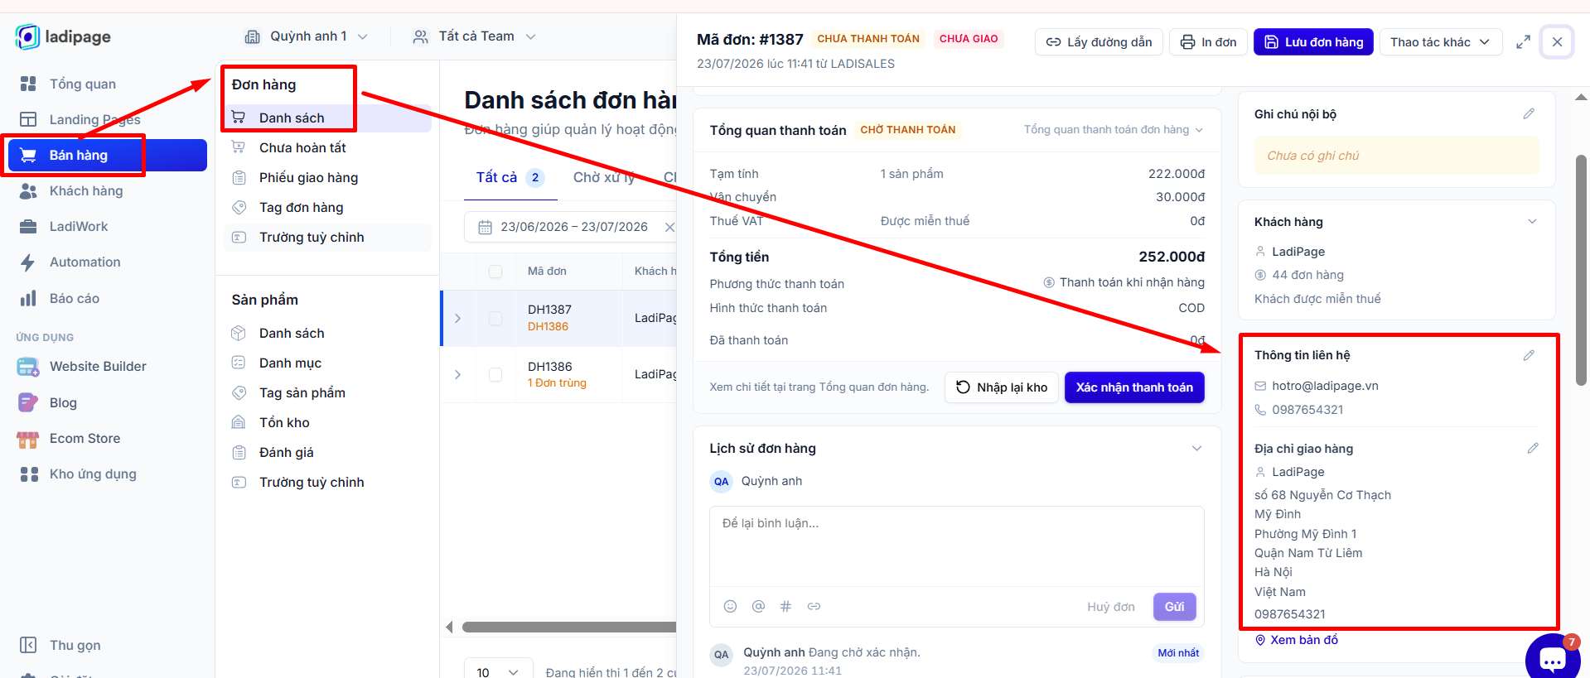
Task: Launch Website Builder app
Action: coord(97,366)
